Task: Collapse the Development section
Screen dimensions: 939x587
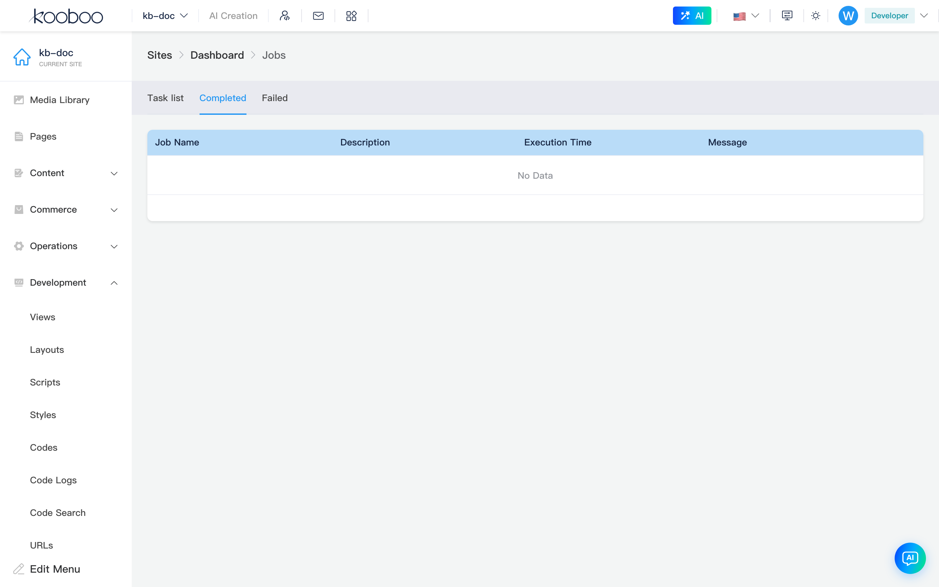Action: click(x=66, y=283)
